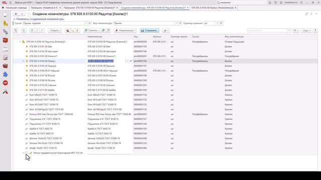Viewport: 321px width, 180px height.
Task: Open the Отметить dropdown button
Action: coord(92,30)
